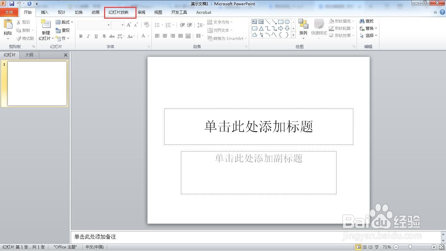Open the 文件 File tab
The height and width of the screenshot is (251, 446).
point(9,12)
